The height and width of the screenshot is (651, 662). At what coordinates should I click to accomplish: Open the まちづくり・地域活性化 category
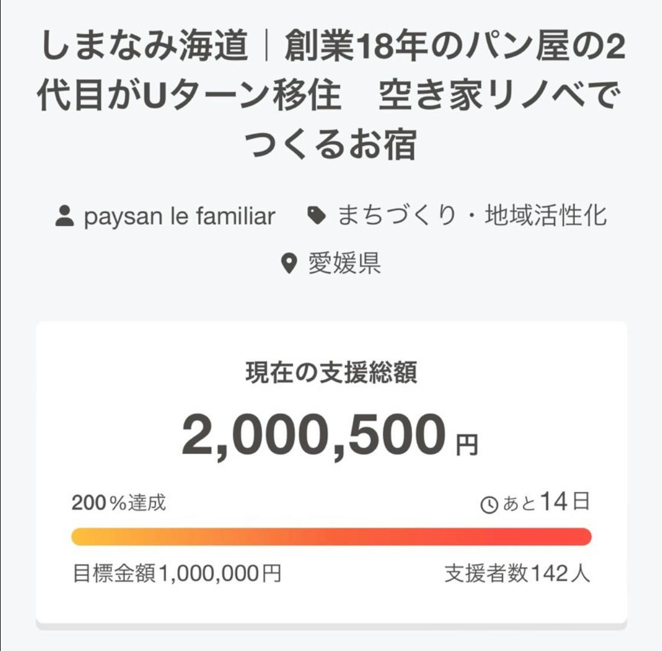472,216
